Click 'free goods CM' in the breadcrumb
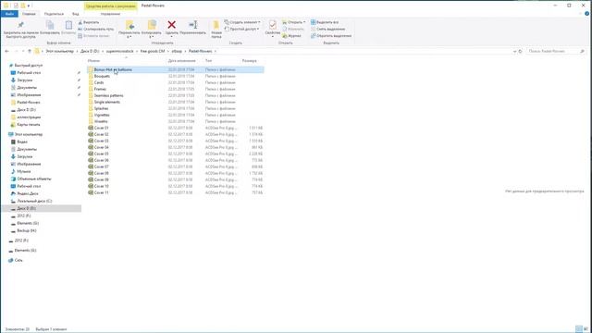The width and height of the screenshot is (592, 333). point(152,51)
